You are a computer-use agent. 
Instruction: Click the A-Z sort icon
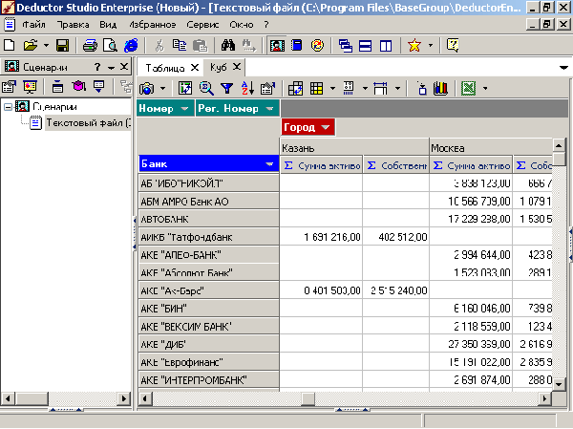coord(246,88)
